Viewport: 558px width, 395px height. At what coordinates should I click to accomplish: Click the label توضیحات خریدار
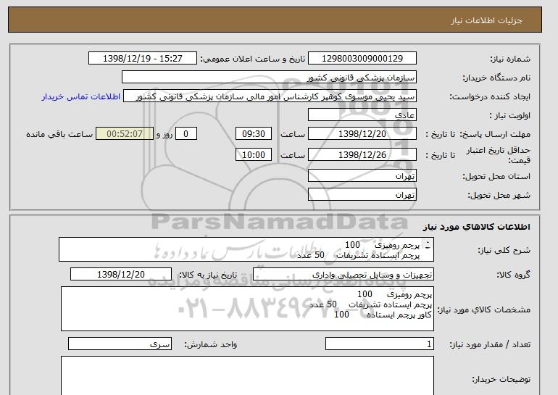[x=501, y=379]
